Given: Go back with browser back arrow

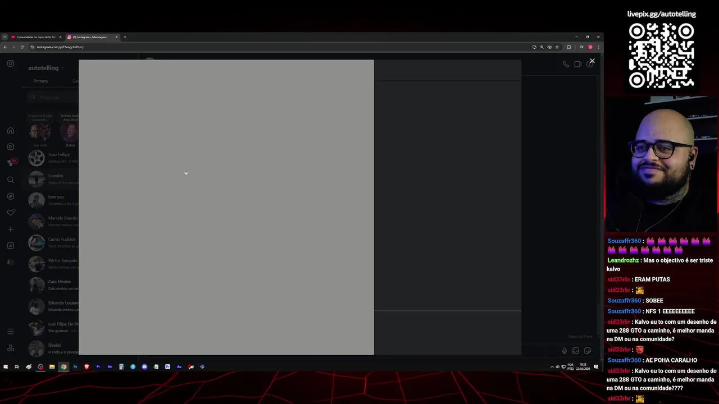Looking at the screenshot, I should 5,47.
